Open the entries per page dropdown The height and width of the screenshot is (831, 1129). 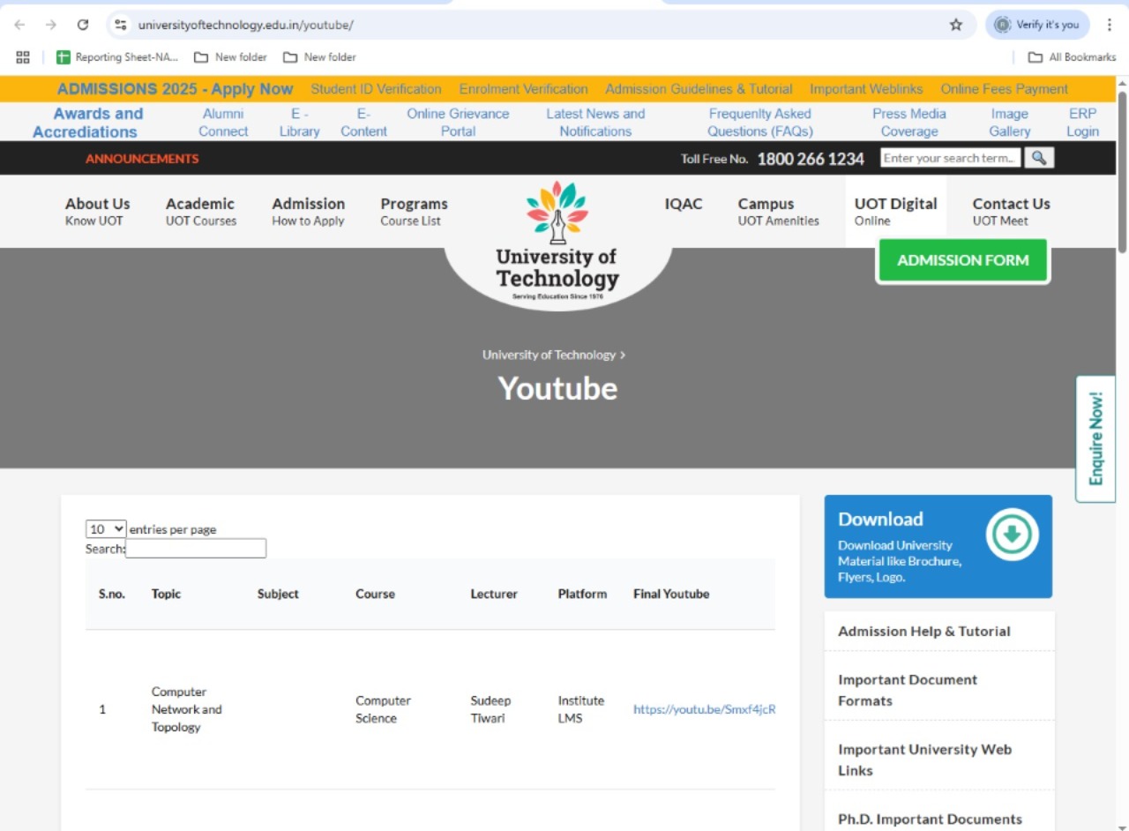click(106, 529)
